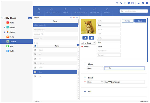150x103 pixels.
Task: Select the friends (0) group row
Action: coord(55,38)
